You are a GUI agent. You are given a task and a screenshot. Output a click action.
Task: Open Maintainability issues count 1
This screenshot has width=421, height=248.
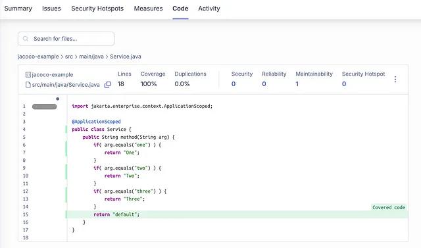point(297,84)
